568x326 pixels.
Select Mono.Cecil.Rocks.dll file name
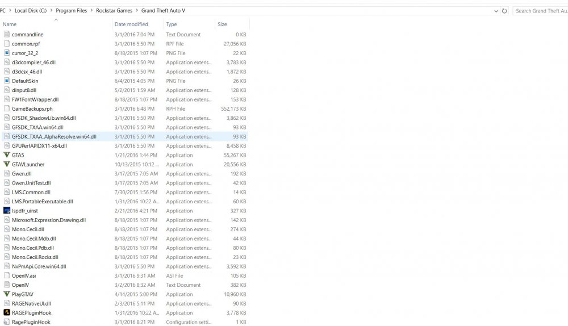[35, 257]
